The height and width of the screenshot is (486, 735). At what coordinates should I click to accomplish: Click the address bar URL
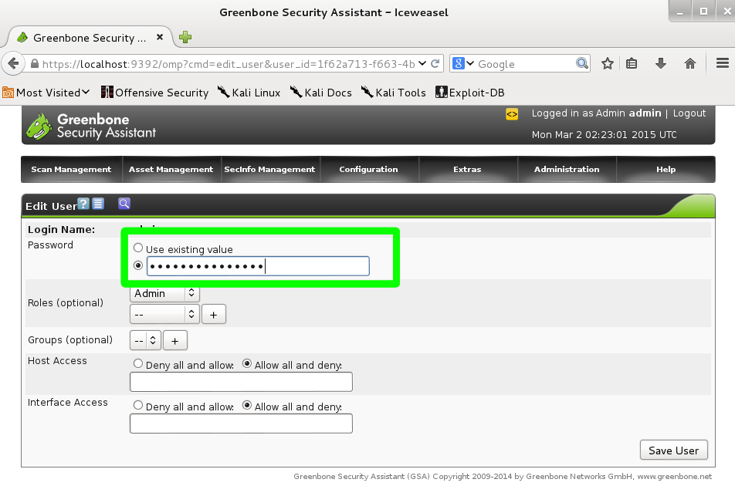pos(229,64)
